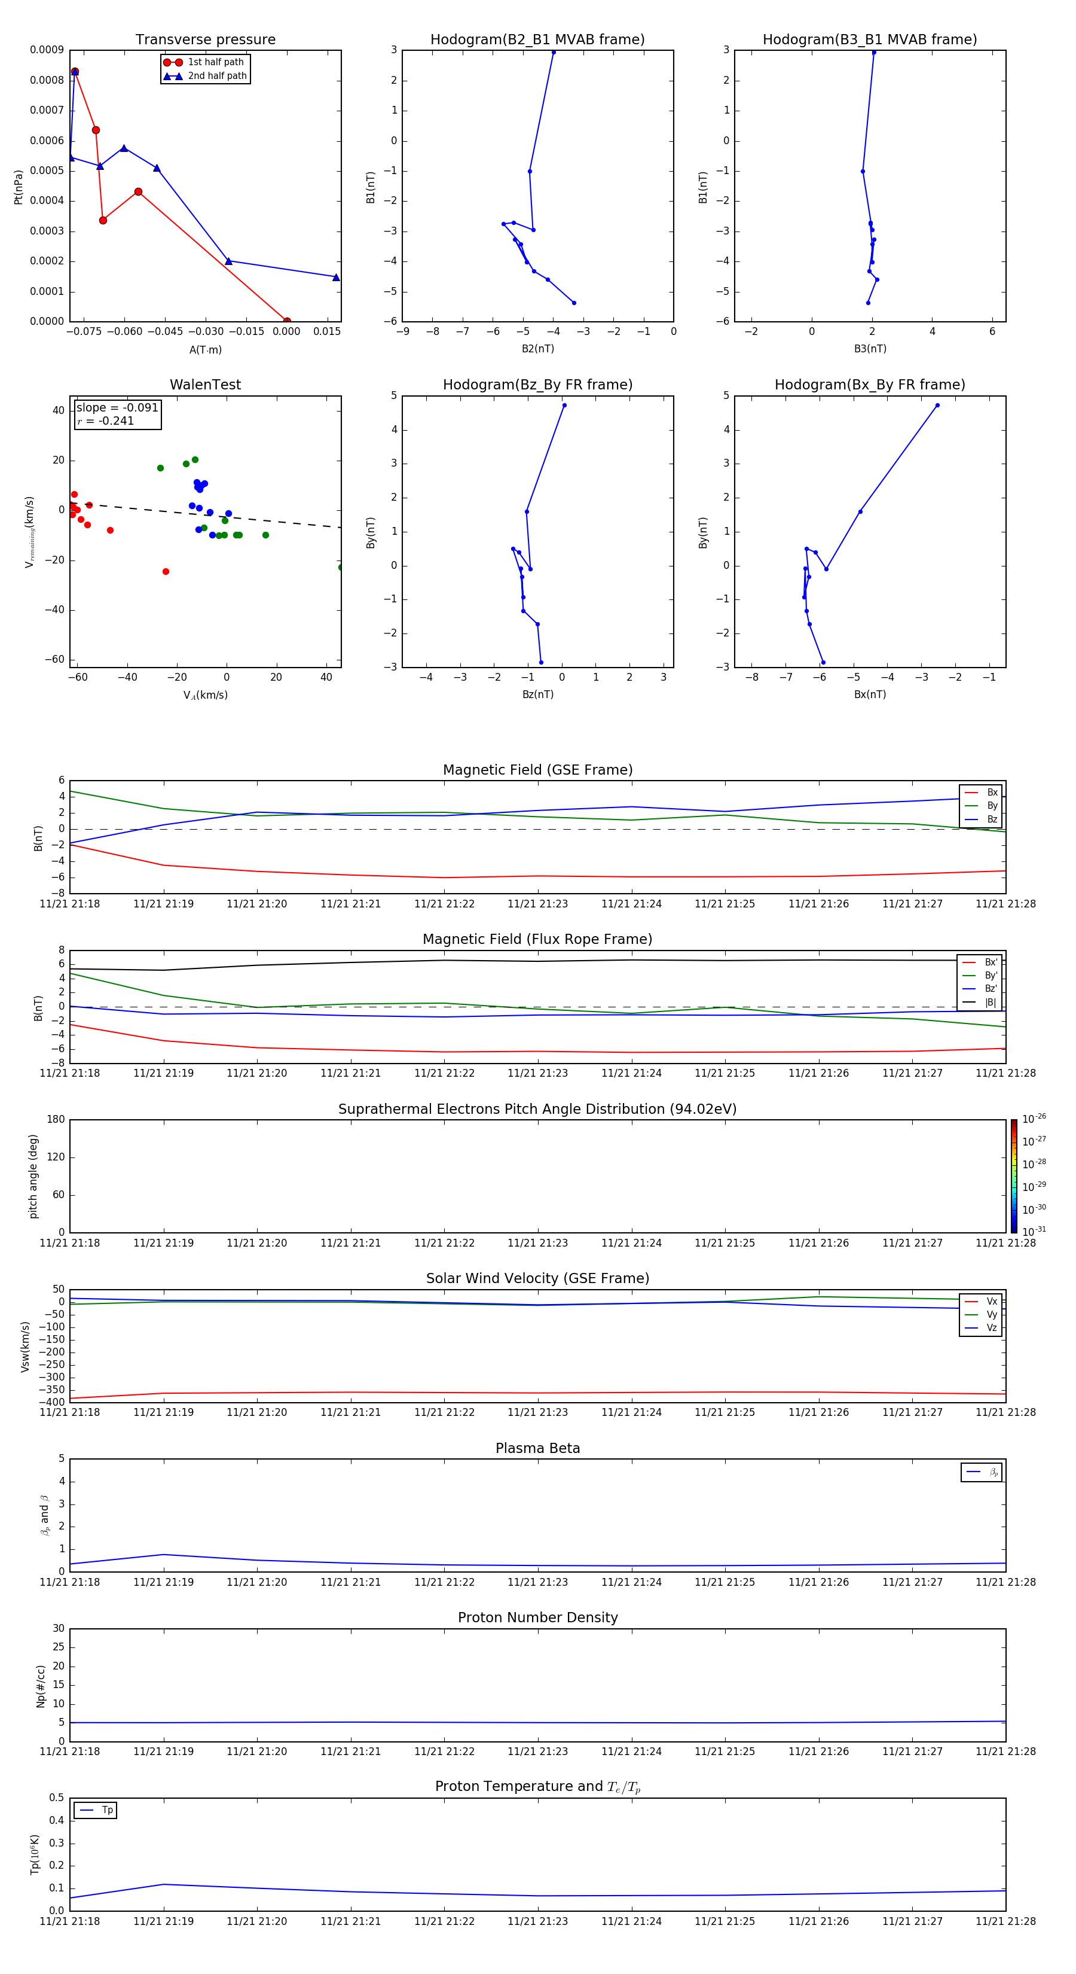The height and width of the screenshot is (1974, 1076).
Task: Click "Bx'" legend entry in Flux Rope plot
Action: [x=980, y=962]
